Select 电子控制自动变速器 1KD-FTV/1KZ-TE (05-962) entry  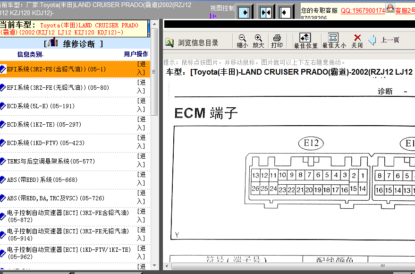(x=69, y=253)
